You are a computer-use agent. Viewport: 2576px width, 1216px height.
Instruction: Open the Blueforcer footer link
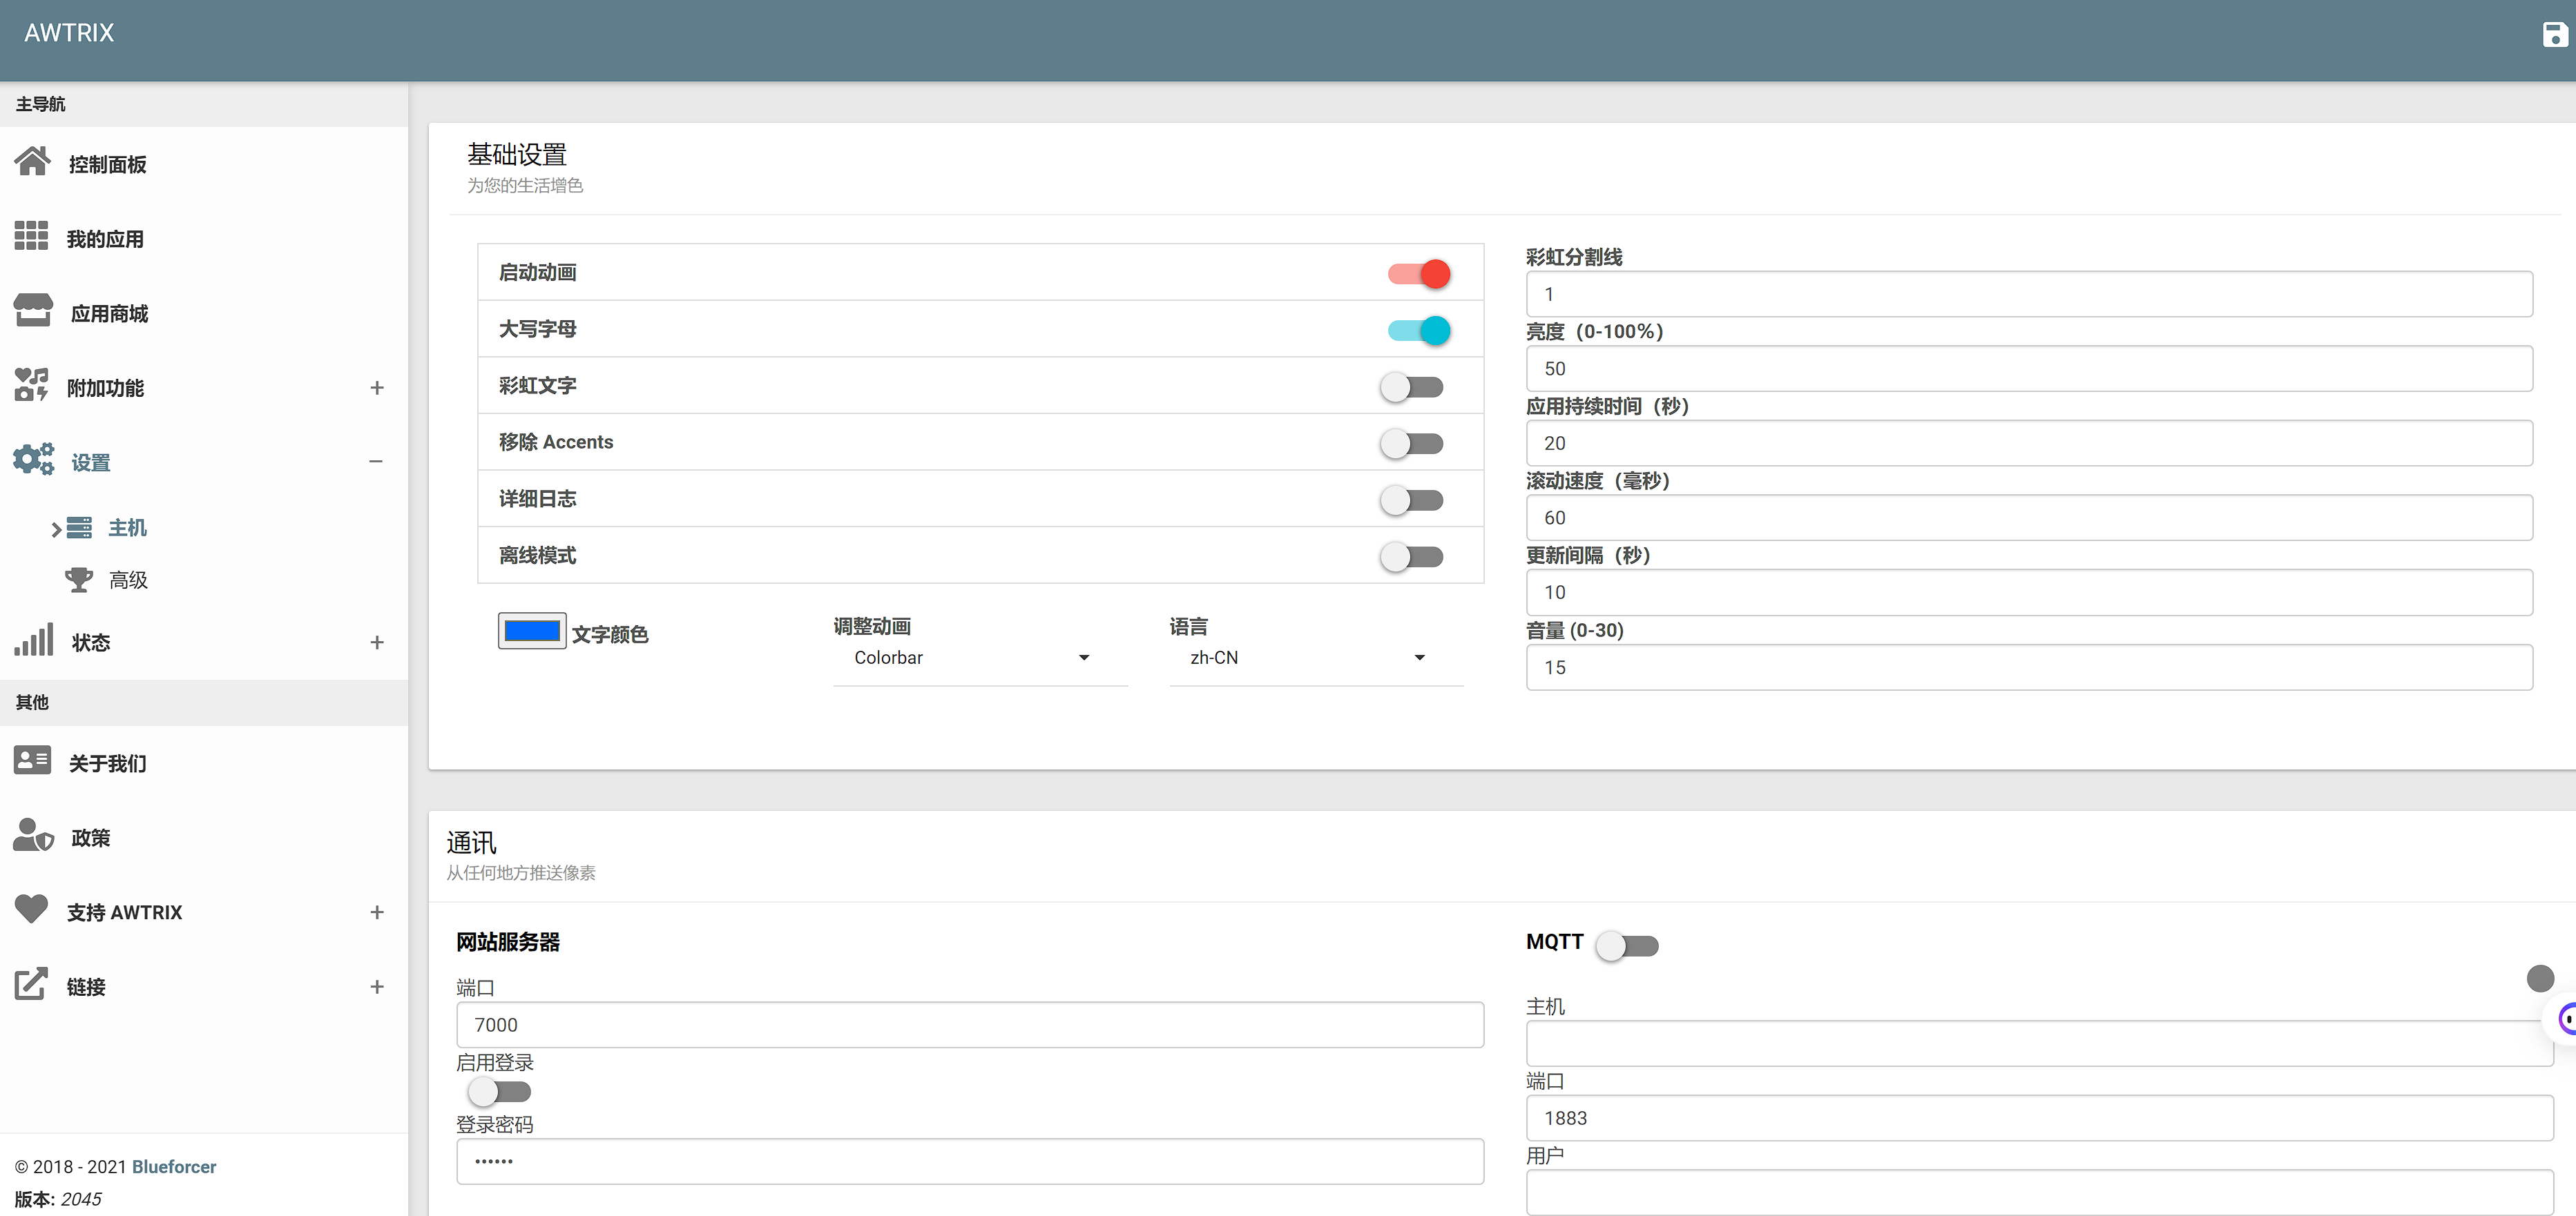click(x=174, y=1166)
